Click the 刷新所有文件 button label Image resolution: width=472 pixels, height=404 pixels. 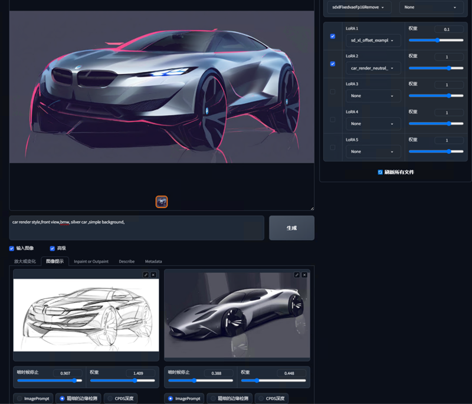tap(399, 172)
